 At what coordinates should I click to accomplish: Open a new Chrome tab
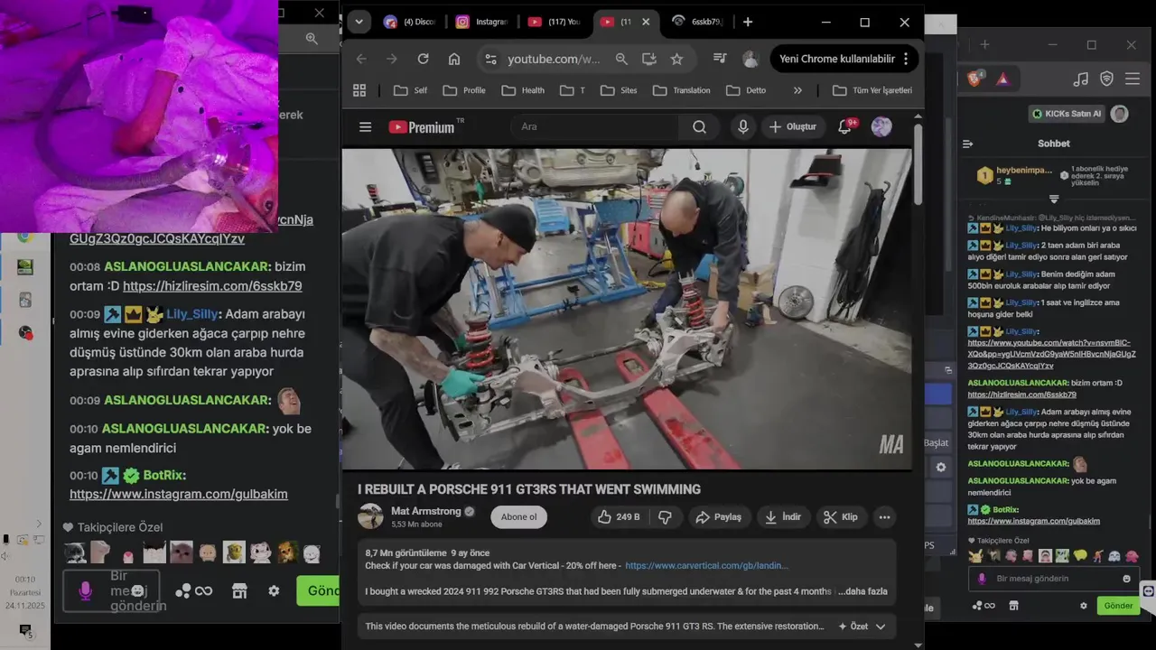748,22
